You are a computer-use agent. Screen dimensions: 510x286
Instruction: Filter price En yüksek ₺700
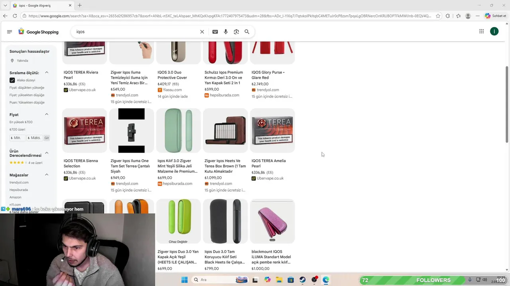tap(21, 122)
